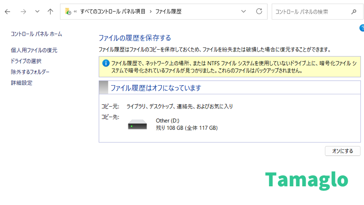The height and width of the screenshot is (205, 364).
Task: Open 個人用ファイルの復元 link
Action: (x=34, y=50)
